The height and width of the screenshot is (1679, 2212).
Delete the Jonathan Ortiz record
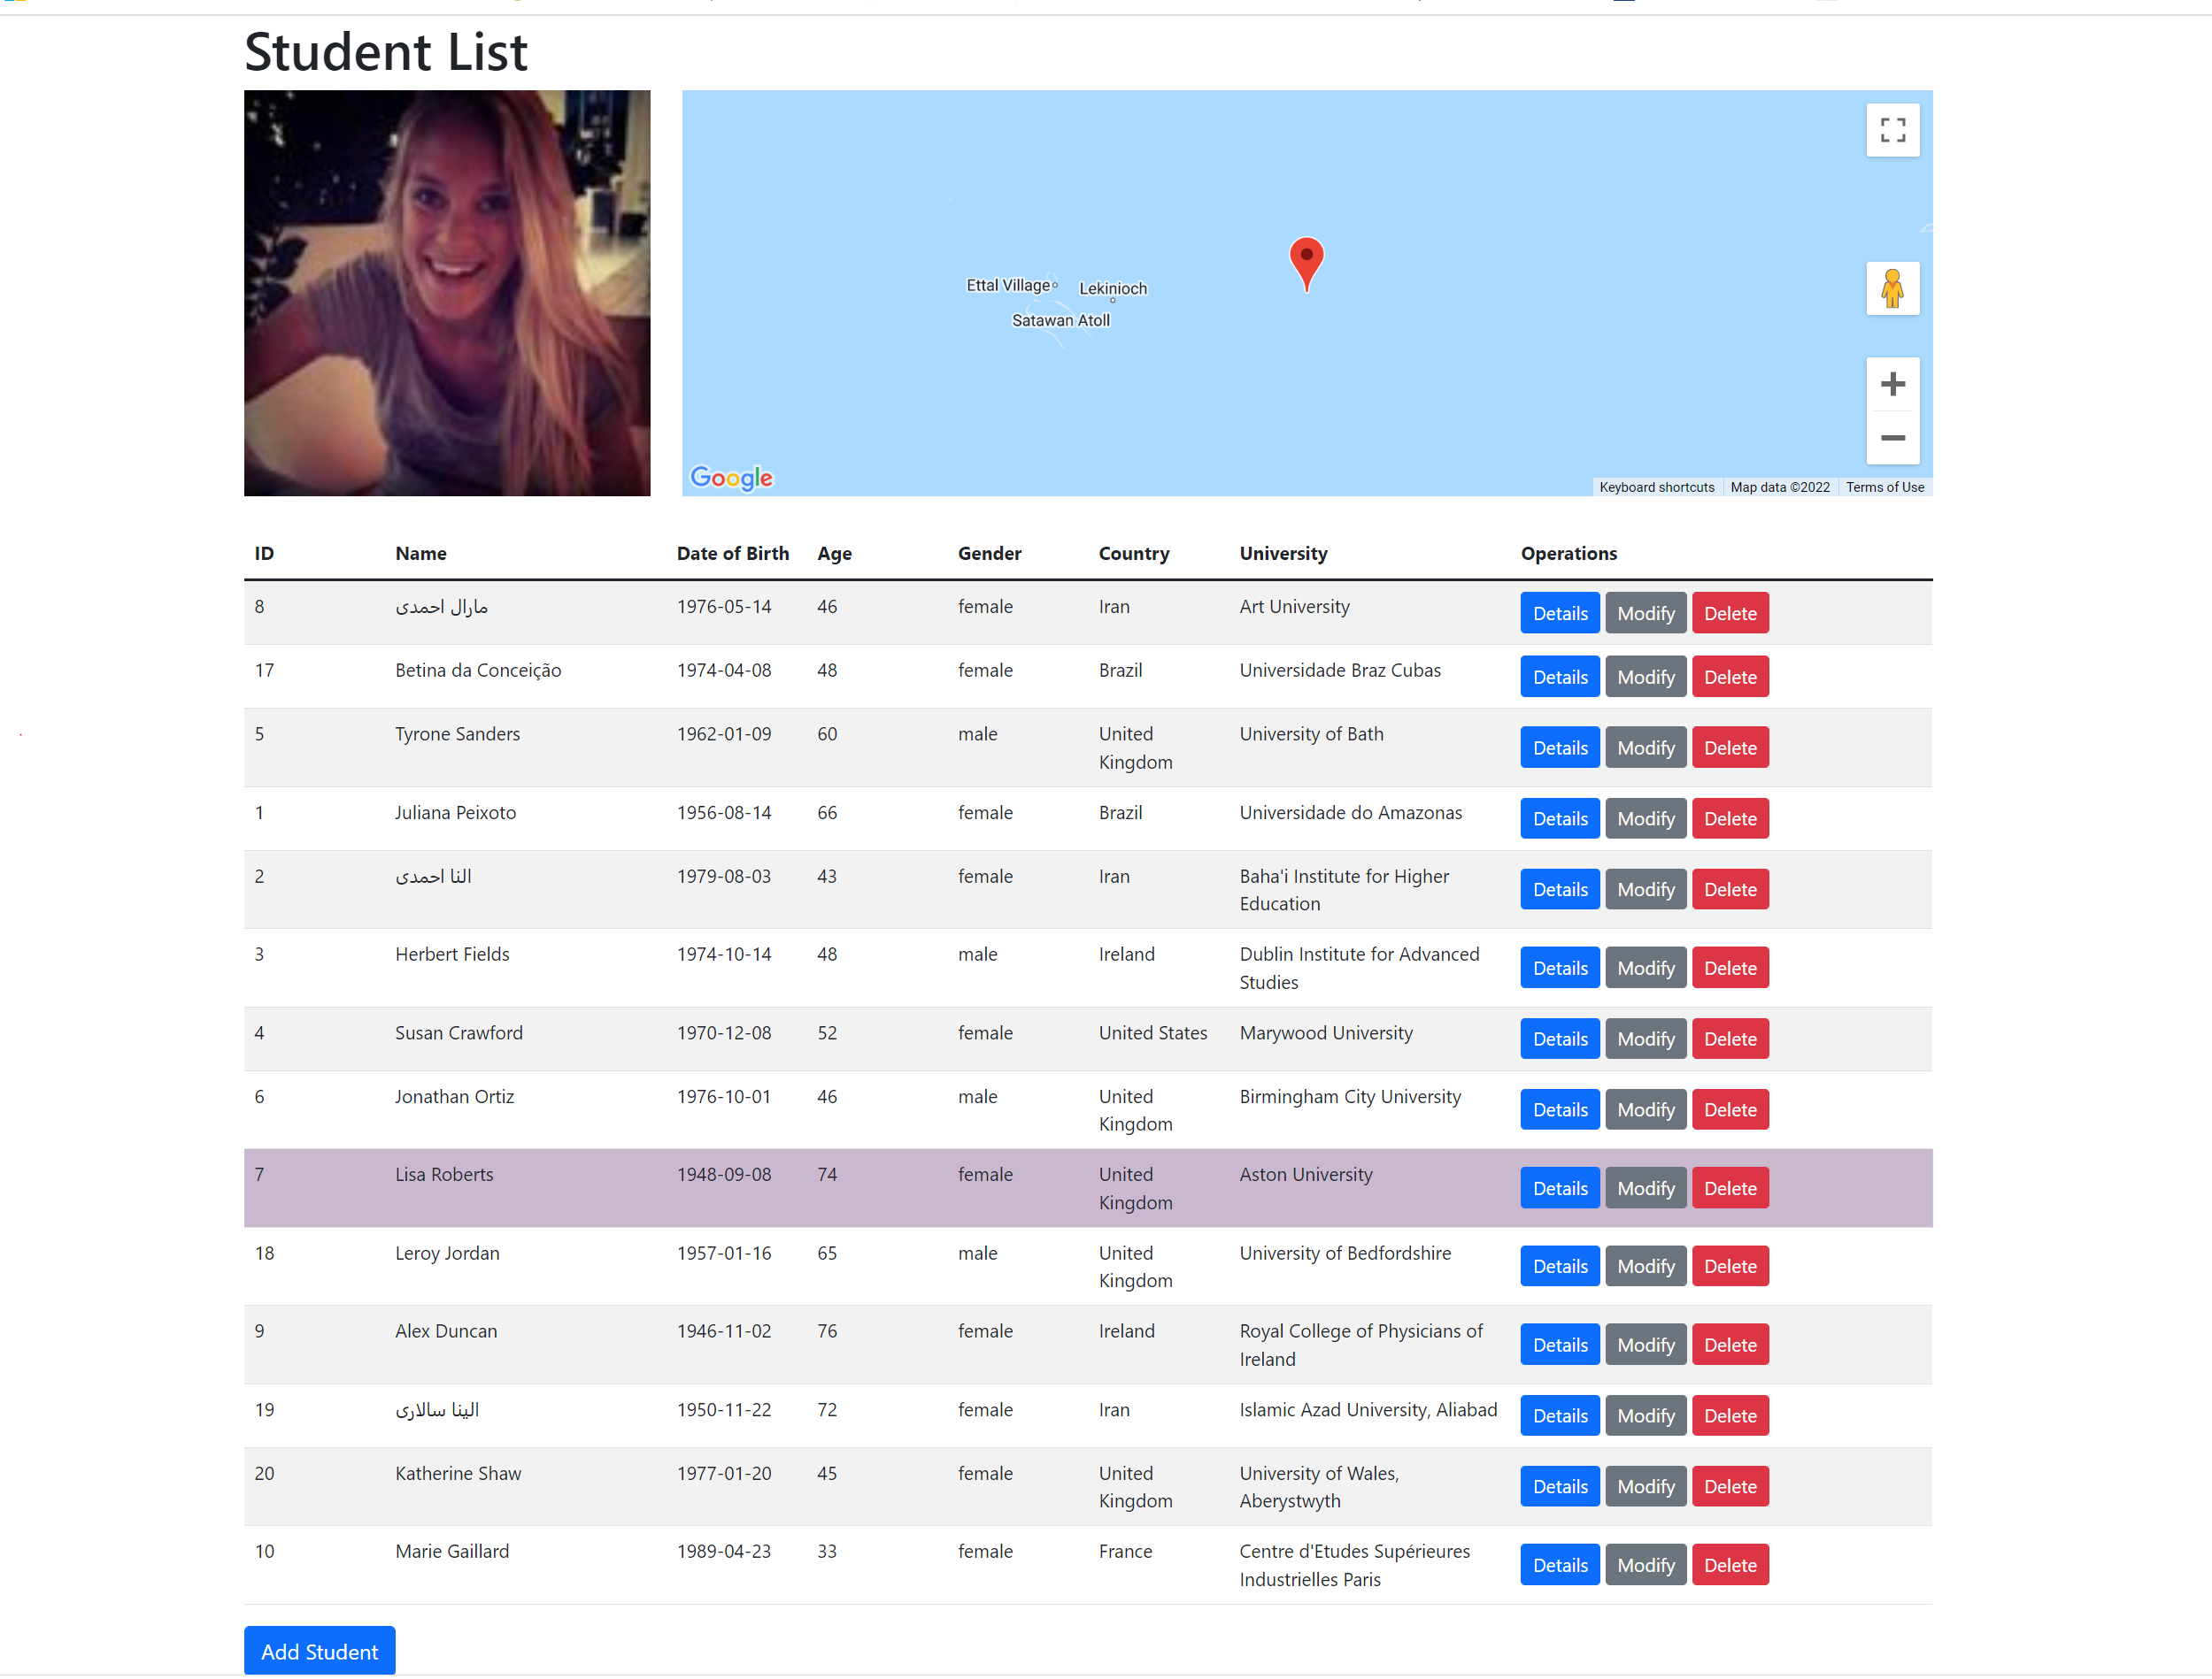tap(1730, 1108)
